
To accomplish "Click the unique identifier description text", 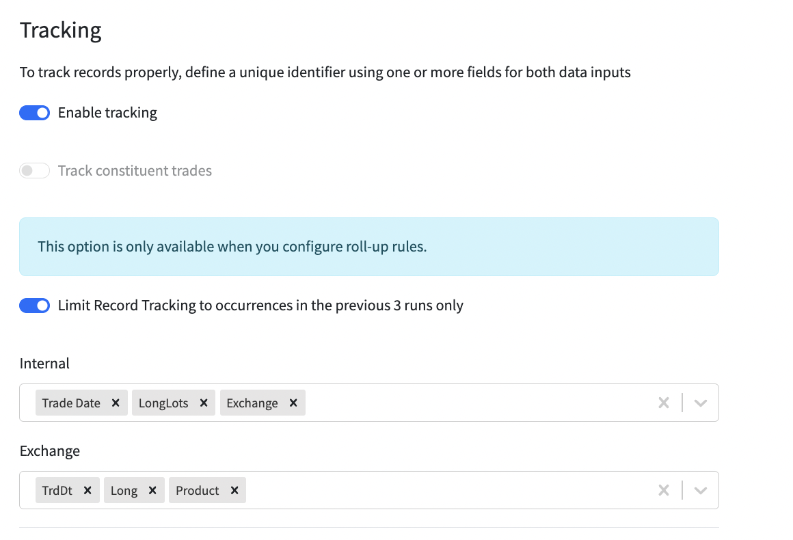I will click(325, 72).
